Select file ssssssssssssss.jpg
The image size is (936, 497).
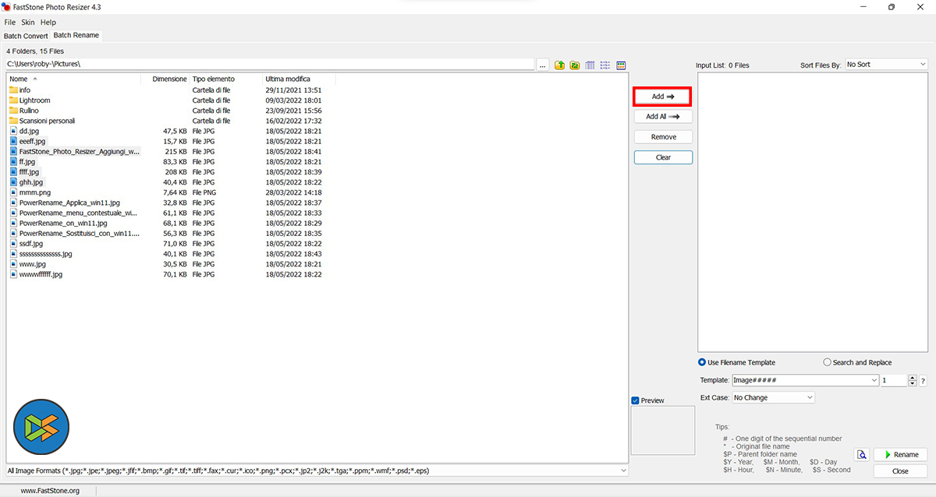[46, 254]
